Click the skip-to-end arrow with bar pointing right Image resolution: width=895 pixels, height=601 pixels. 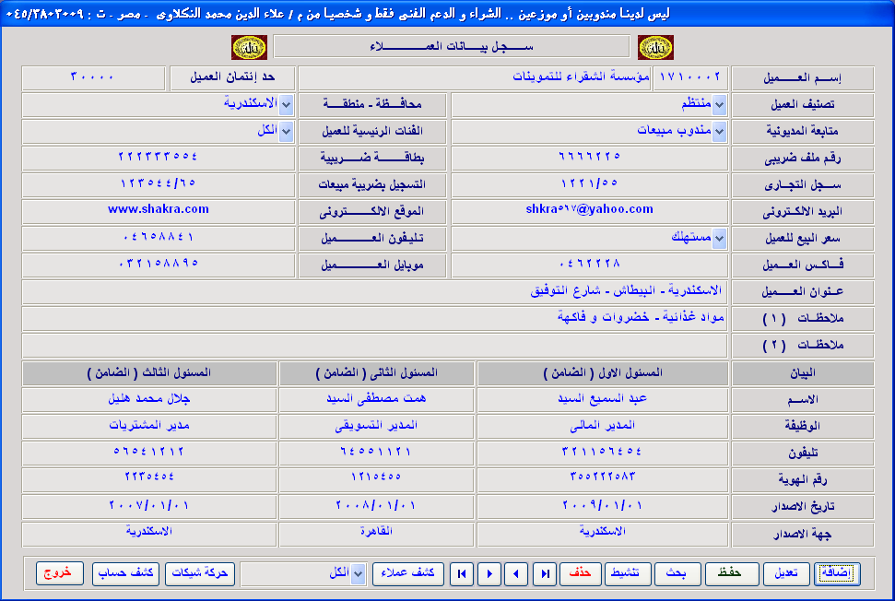tap(546, 573)
